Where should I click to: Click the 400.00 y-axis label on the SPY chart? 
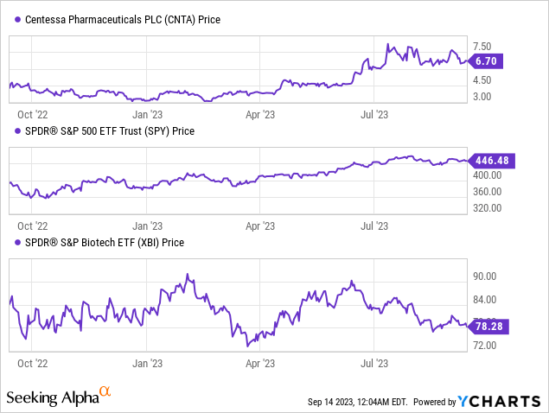(x=489, y=175)
